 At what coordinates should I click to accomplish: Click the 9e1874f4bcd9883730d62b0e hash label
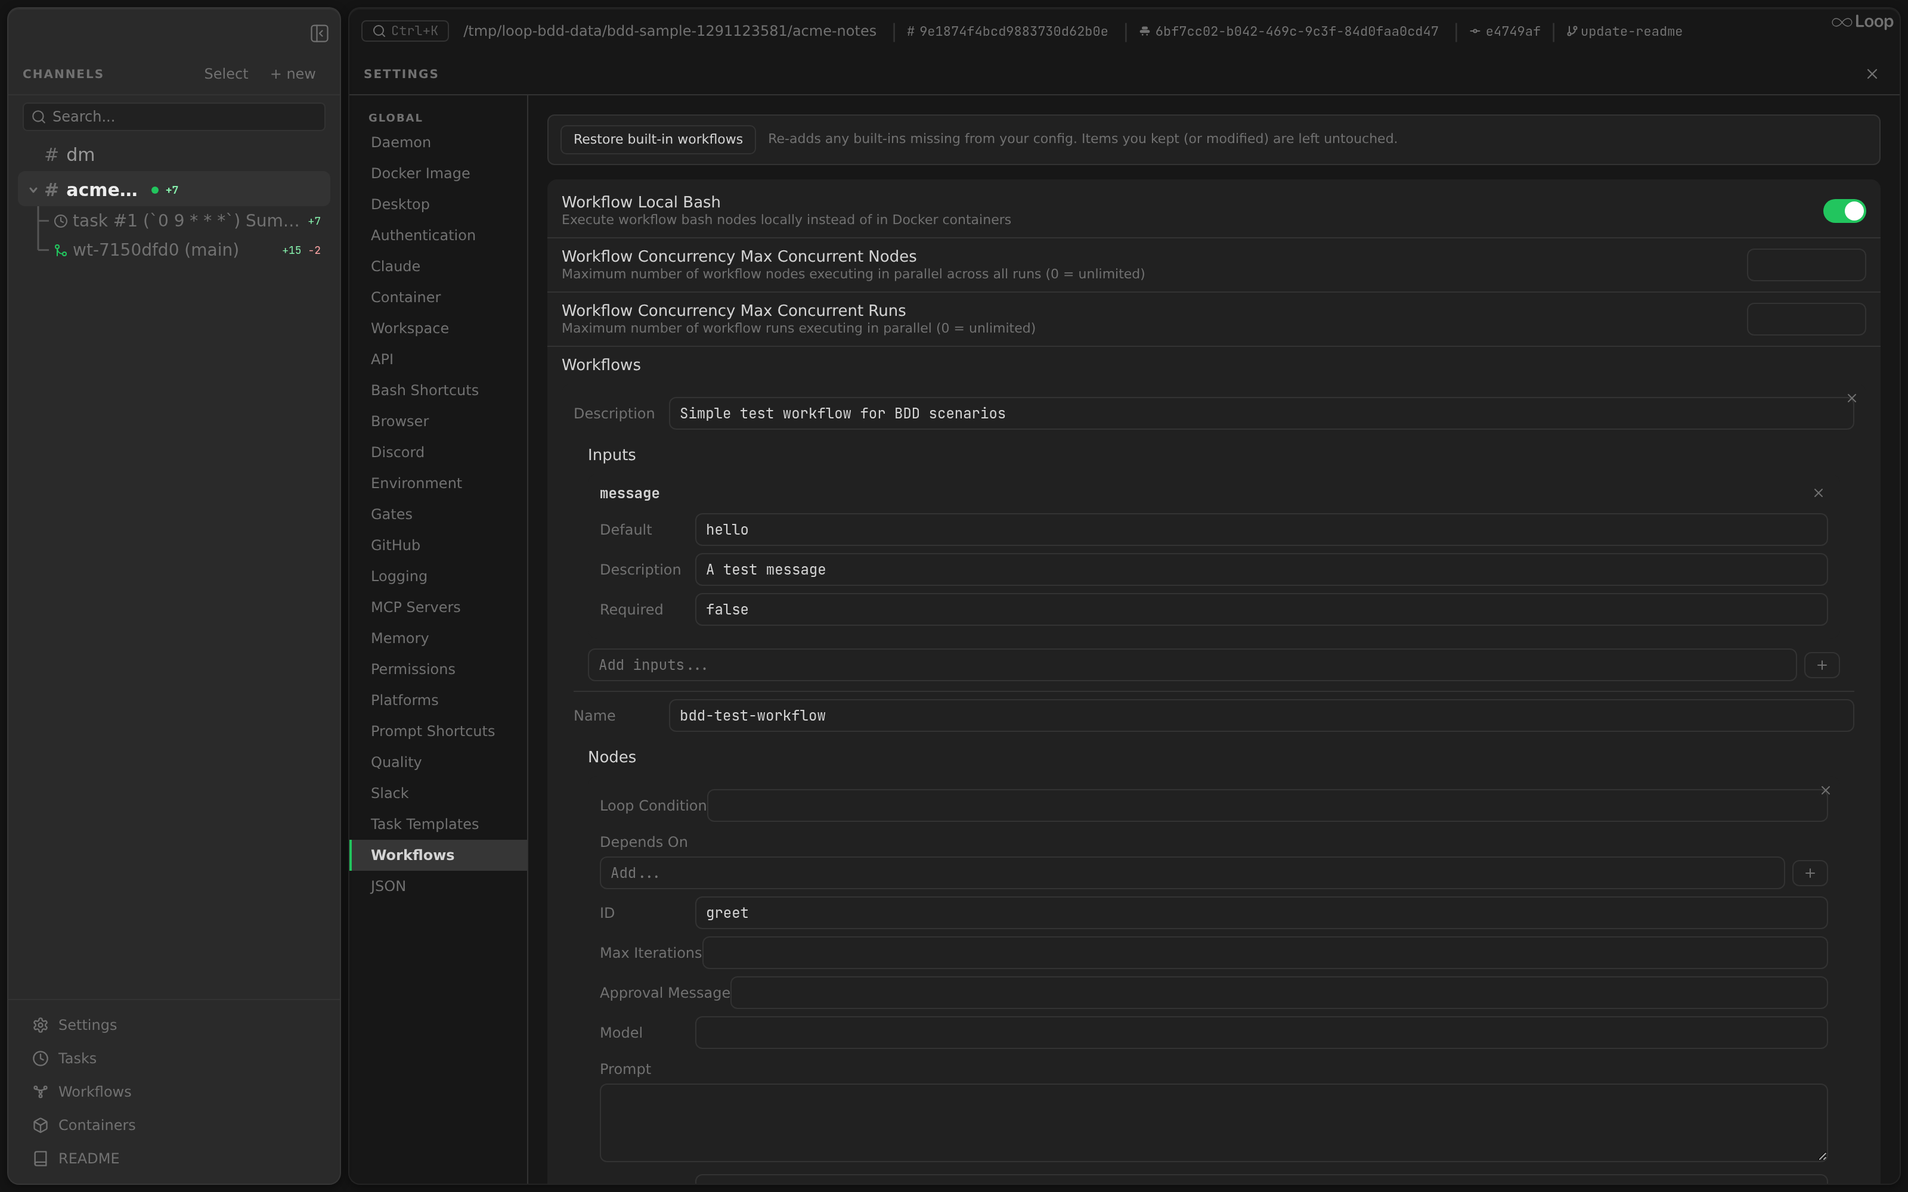click(x=1007, y=32)
